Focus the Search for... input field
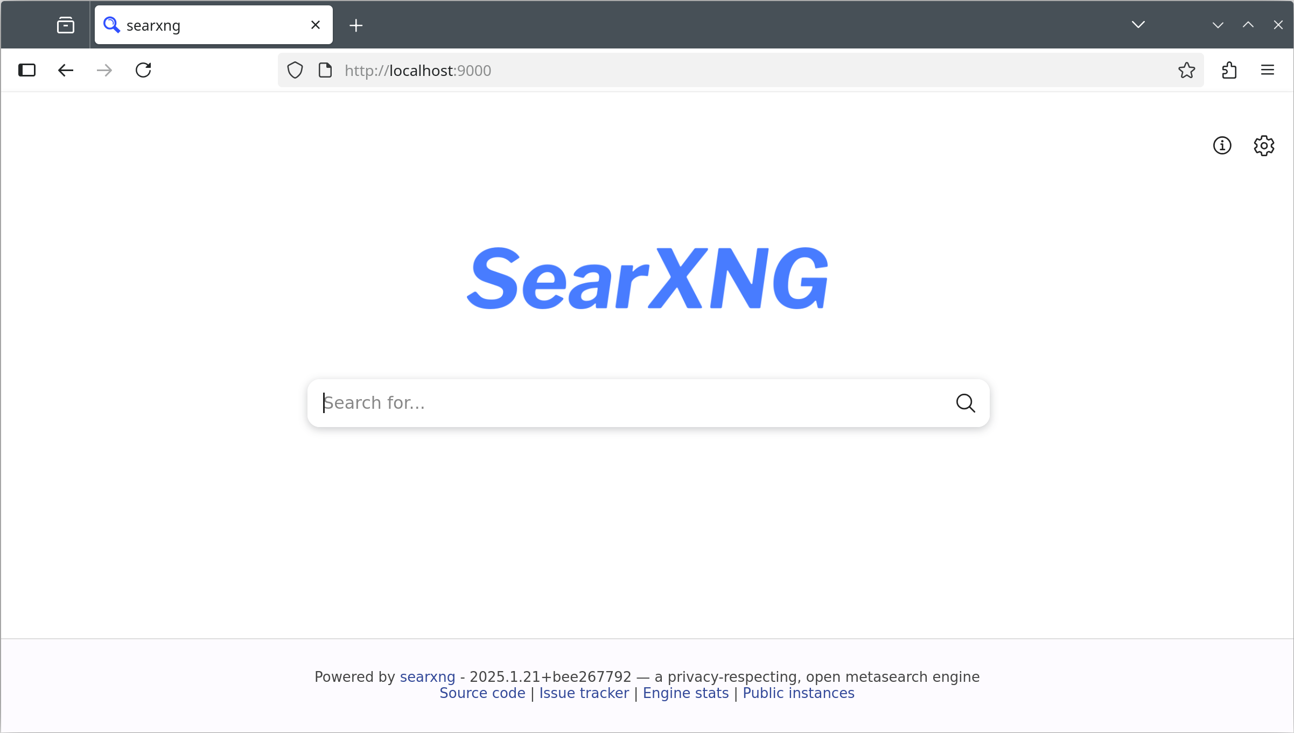 [630, 403]
